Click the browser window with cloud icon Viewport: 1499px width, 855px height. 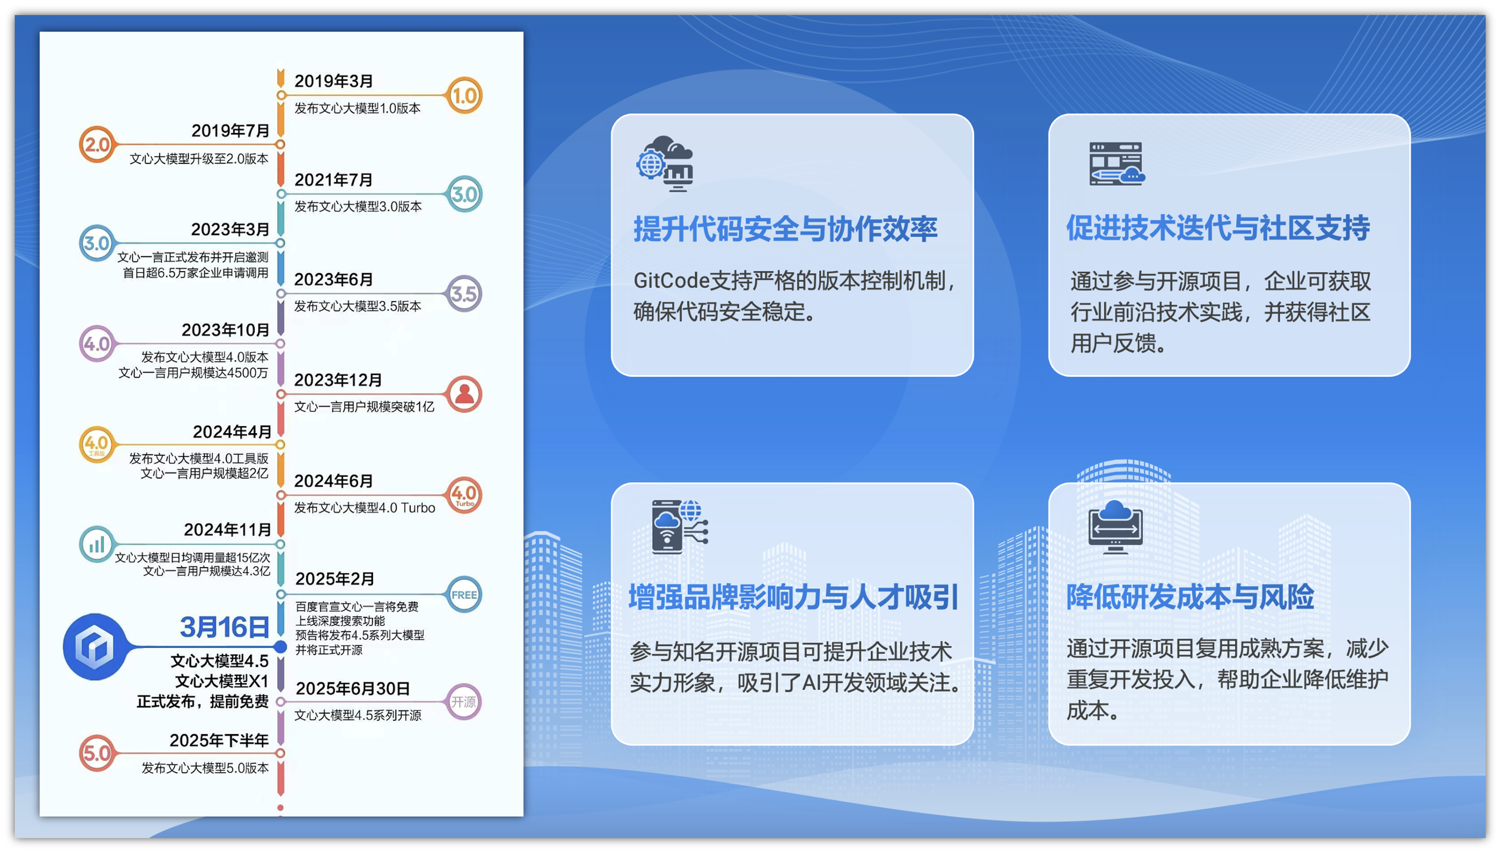1117,164
